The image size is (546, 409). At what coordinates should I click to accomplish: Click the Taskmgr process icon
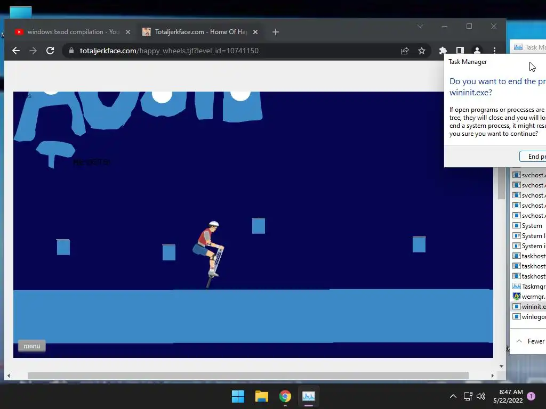click(516, 286)
